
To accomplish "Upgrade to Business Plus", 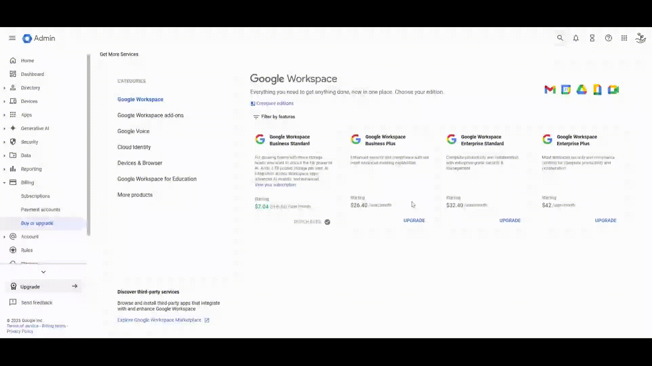I will (414, 221).
